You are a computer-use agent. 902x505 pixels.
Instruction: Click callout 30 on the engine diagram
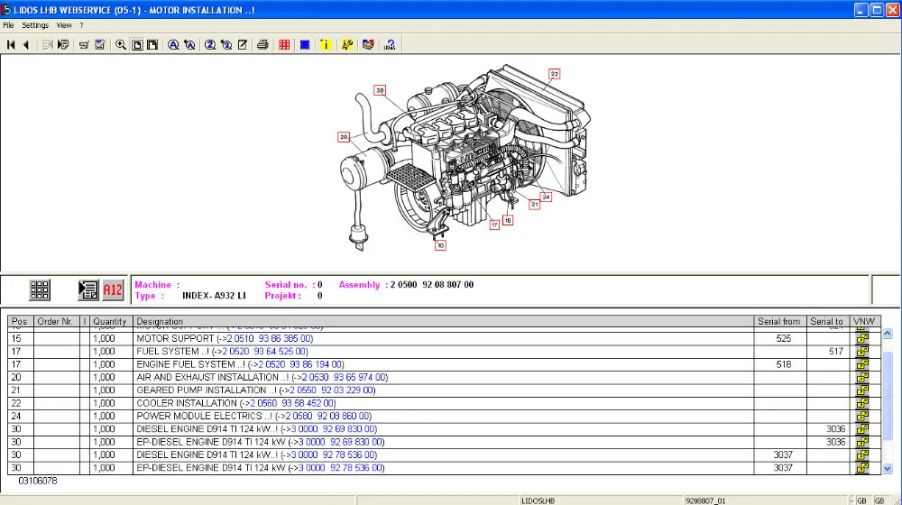(x=380, y=90)
